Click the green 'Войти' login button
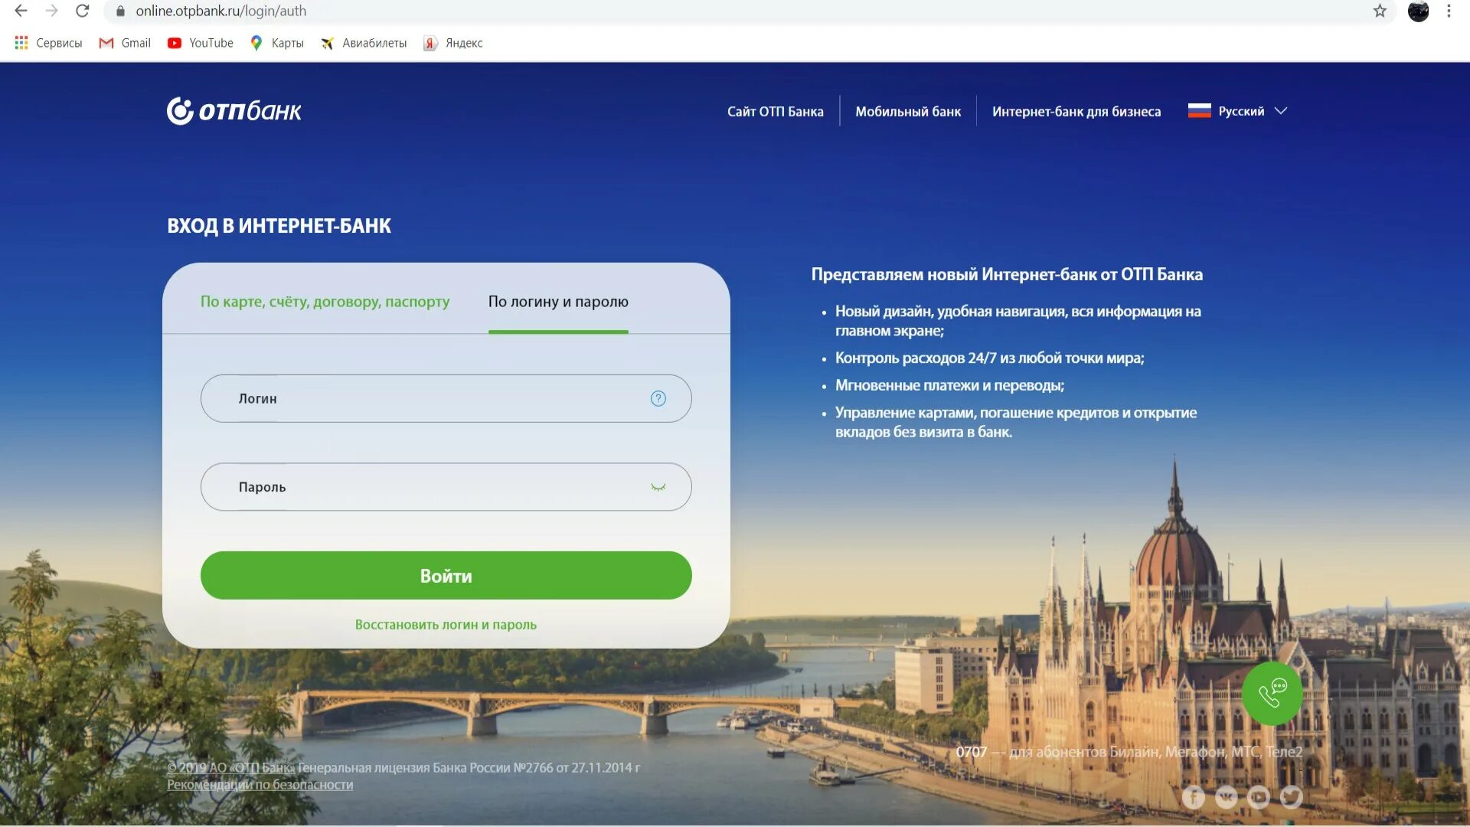Screen dimensions: 1470x827 pos(446,576)
